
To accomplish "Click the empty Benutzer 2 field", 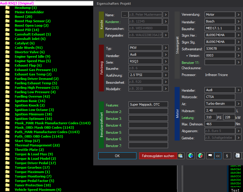I will (148, 111).
